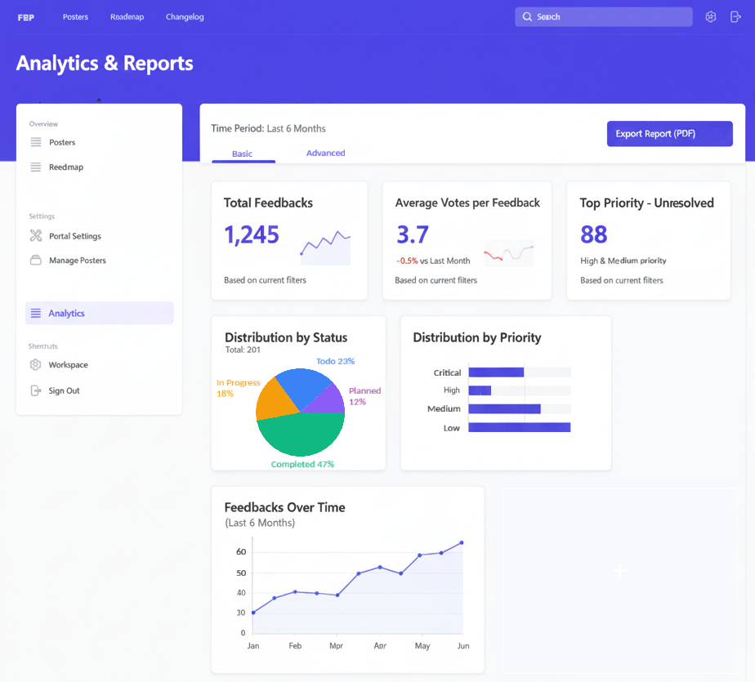Switch to the Advanced tab
This screenshot has width=755, height=682.
click(325, 154)
